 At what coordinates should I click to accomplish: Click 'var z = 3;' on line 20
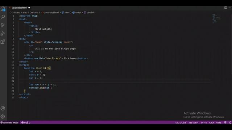click(x=36, y=78)
